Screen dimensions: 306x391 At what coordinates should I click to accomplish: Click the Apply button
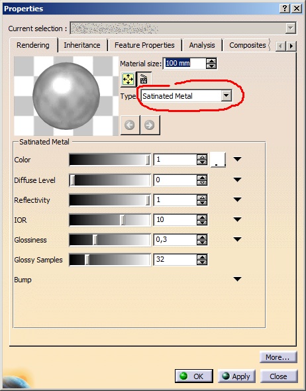[x=236, y=376]
